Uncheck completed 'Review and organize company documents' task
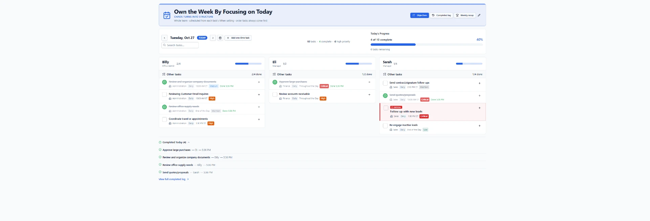The width and height of the screenshot is (650, 221). [165, 82]
